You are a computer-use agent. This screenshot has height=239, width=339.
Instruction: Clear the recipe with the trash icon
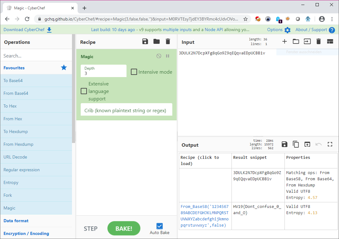pyautogui.click(x=168, y=41)
